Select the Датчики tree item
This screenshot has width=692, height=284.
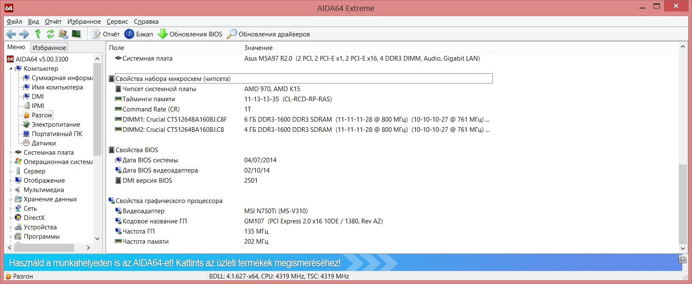pyautogui.click(x=39, y=143)
